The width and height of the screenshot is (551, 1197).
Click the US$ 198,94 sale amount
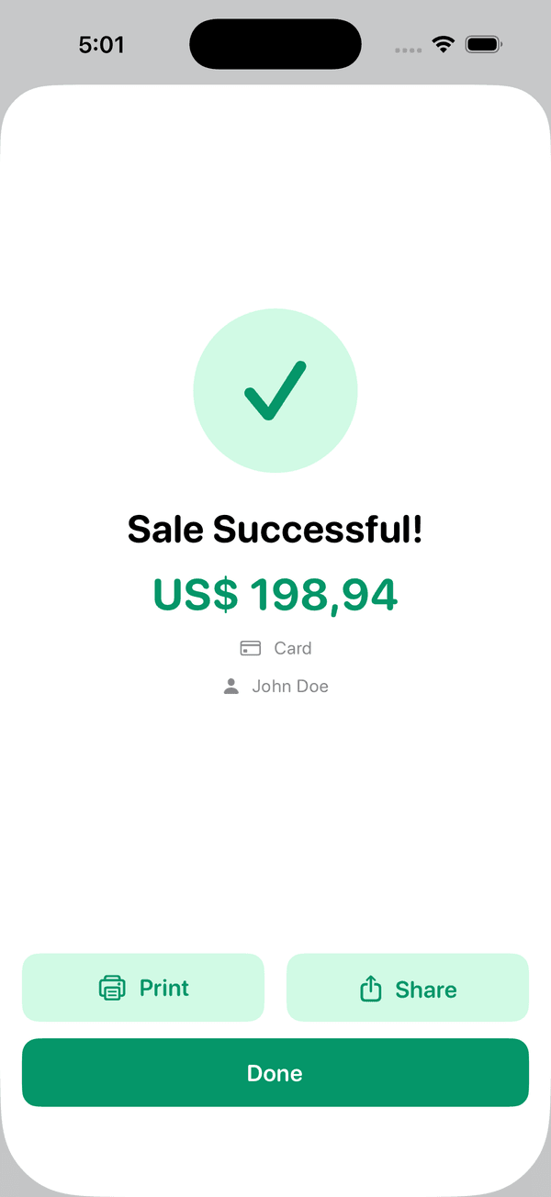click(x=275, y=594)
